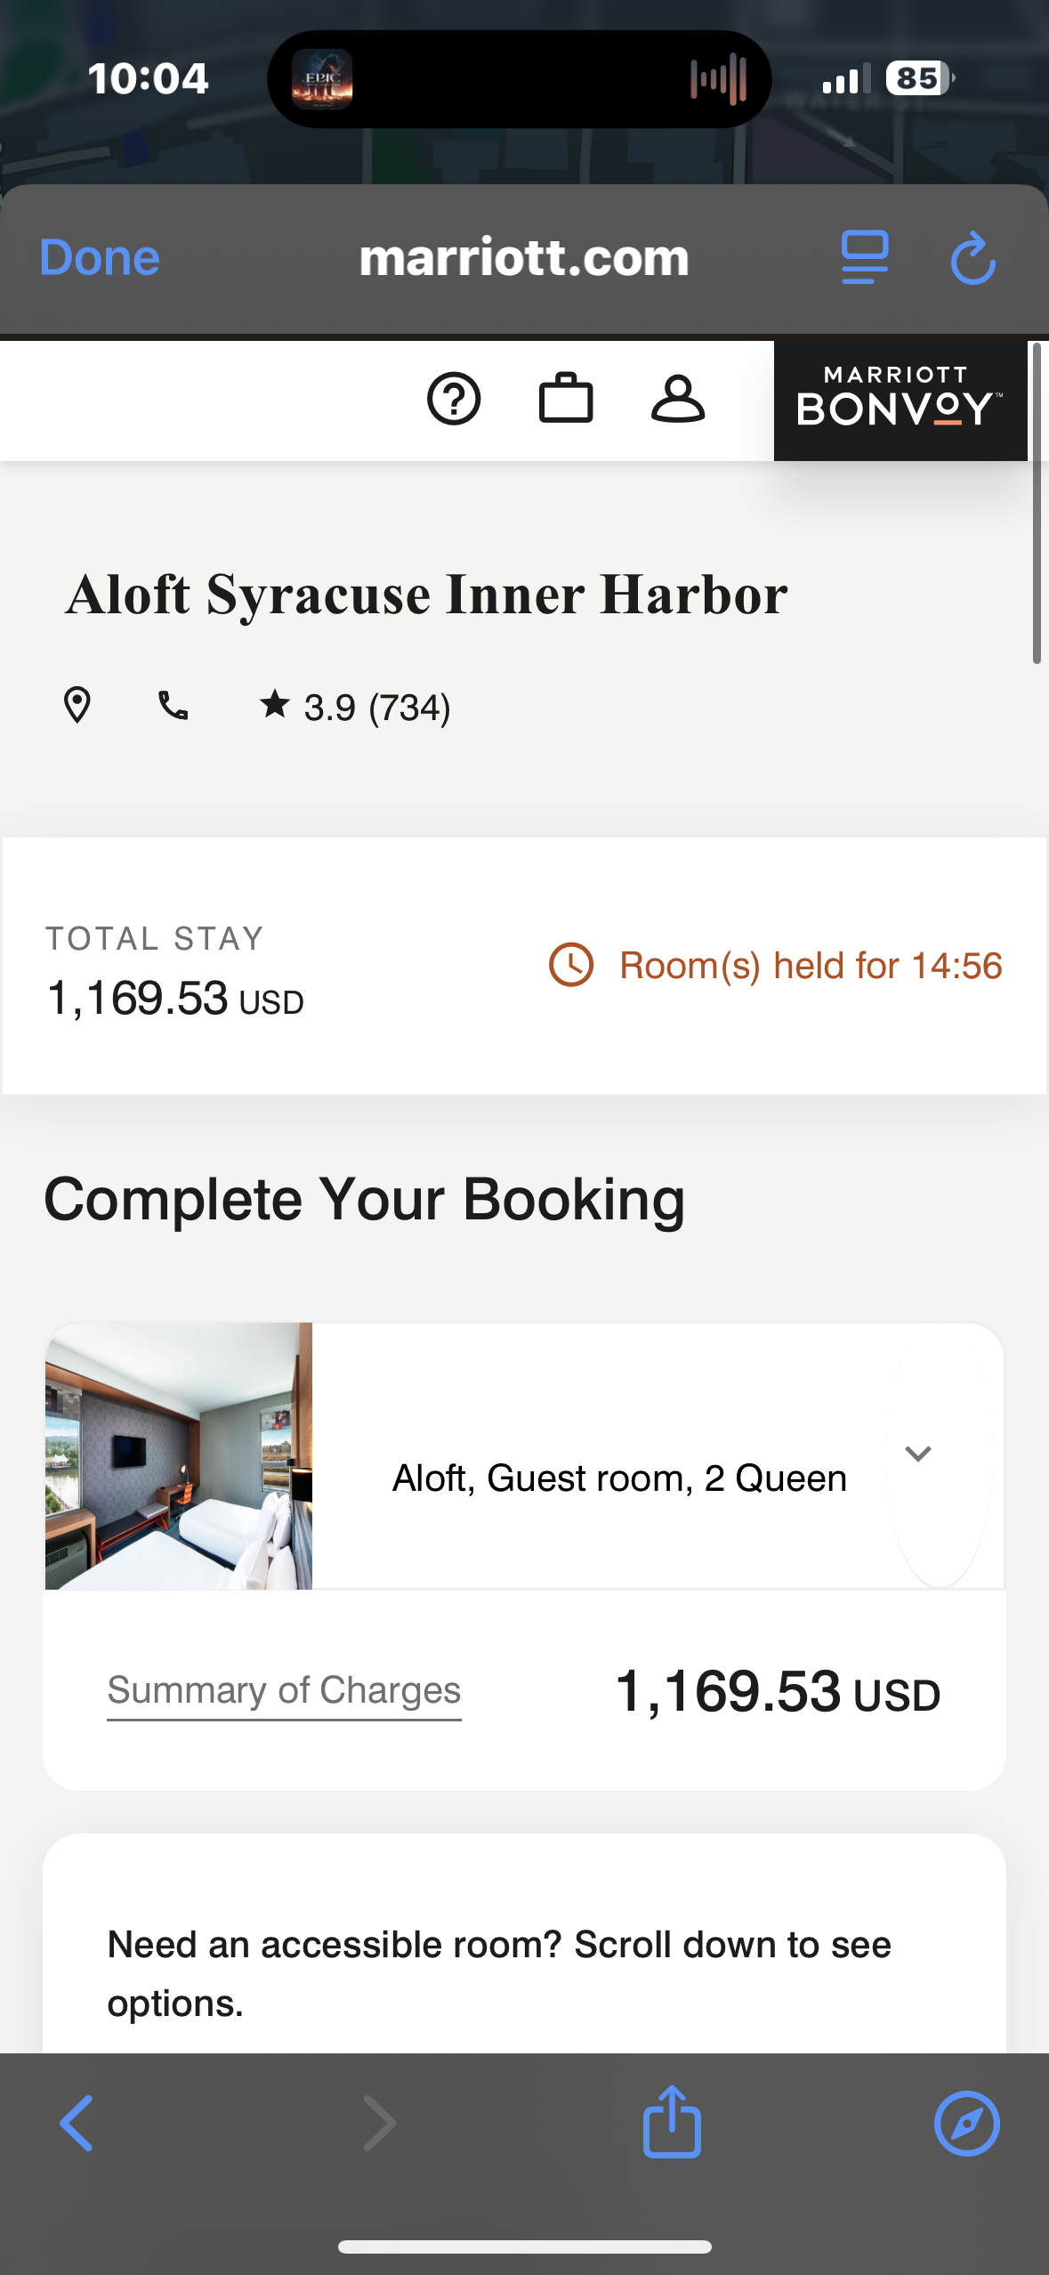1049x2275 pixels.
Task: Tap the hotel location pin icon
Action: [x=77, y=706]
